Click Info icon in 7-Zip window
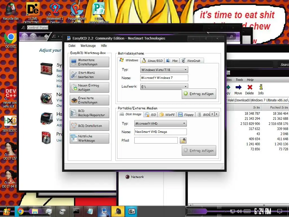The height and width of the screenshot is (217, 289). [x=261, y=90]
